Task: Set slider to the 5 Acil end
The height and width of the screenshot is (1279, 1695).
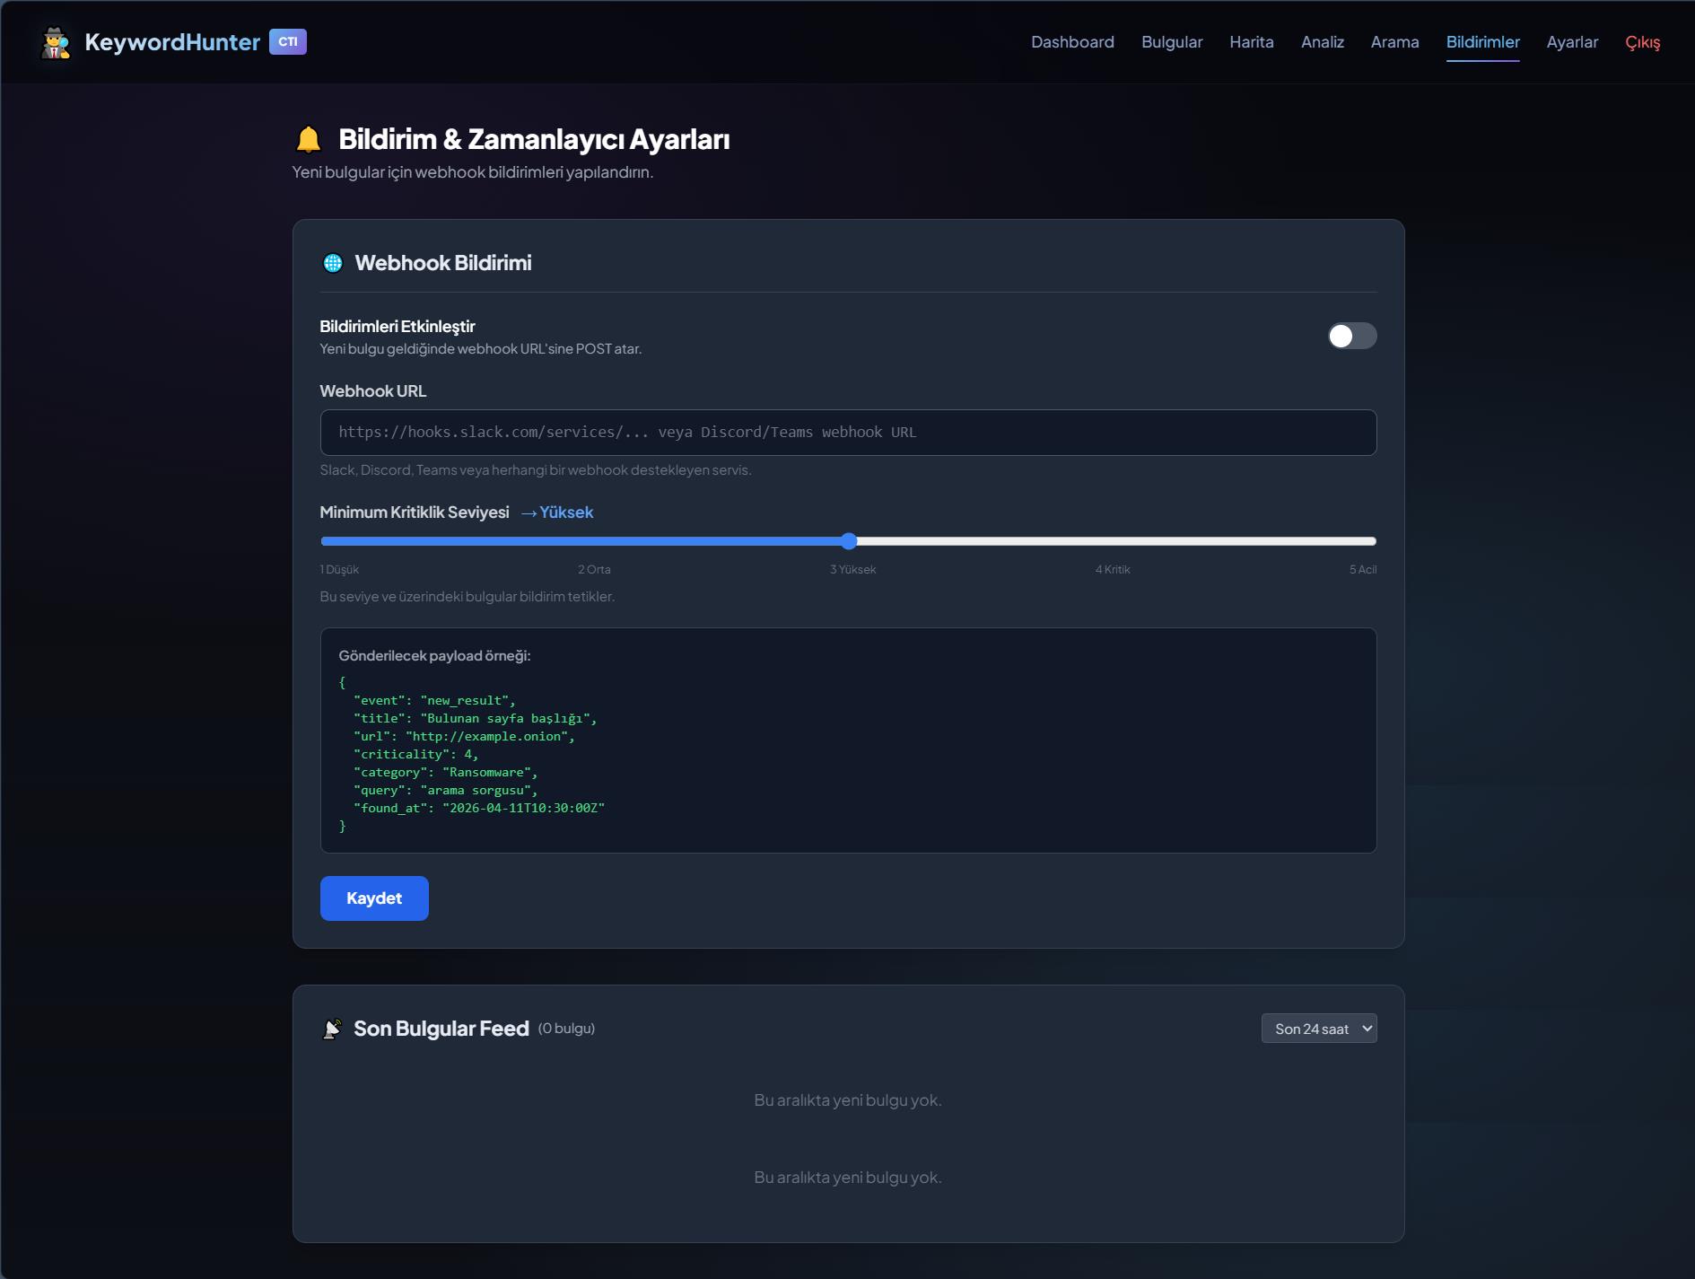Action: (1371, 541)
